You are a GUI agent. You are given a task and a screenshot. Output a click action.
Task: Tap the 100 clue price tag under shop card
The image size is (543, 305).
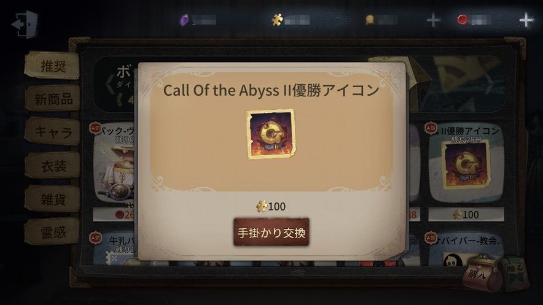click(466, 215)
